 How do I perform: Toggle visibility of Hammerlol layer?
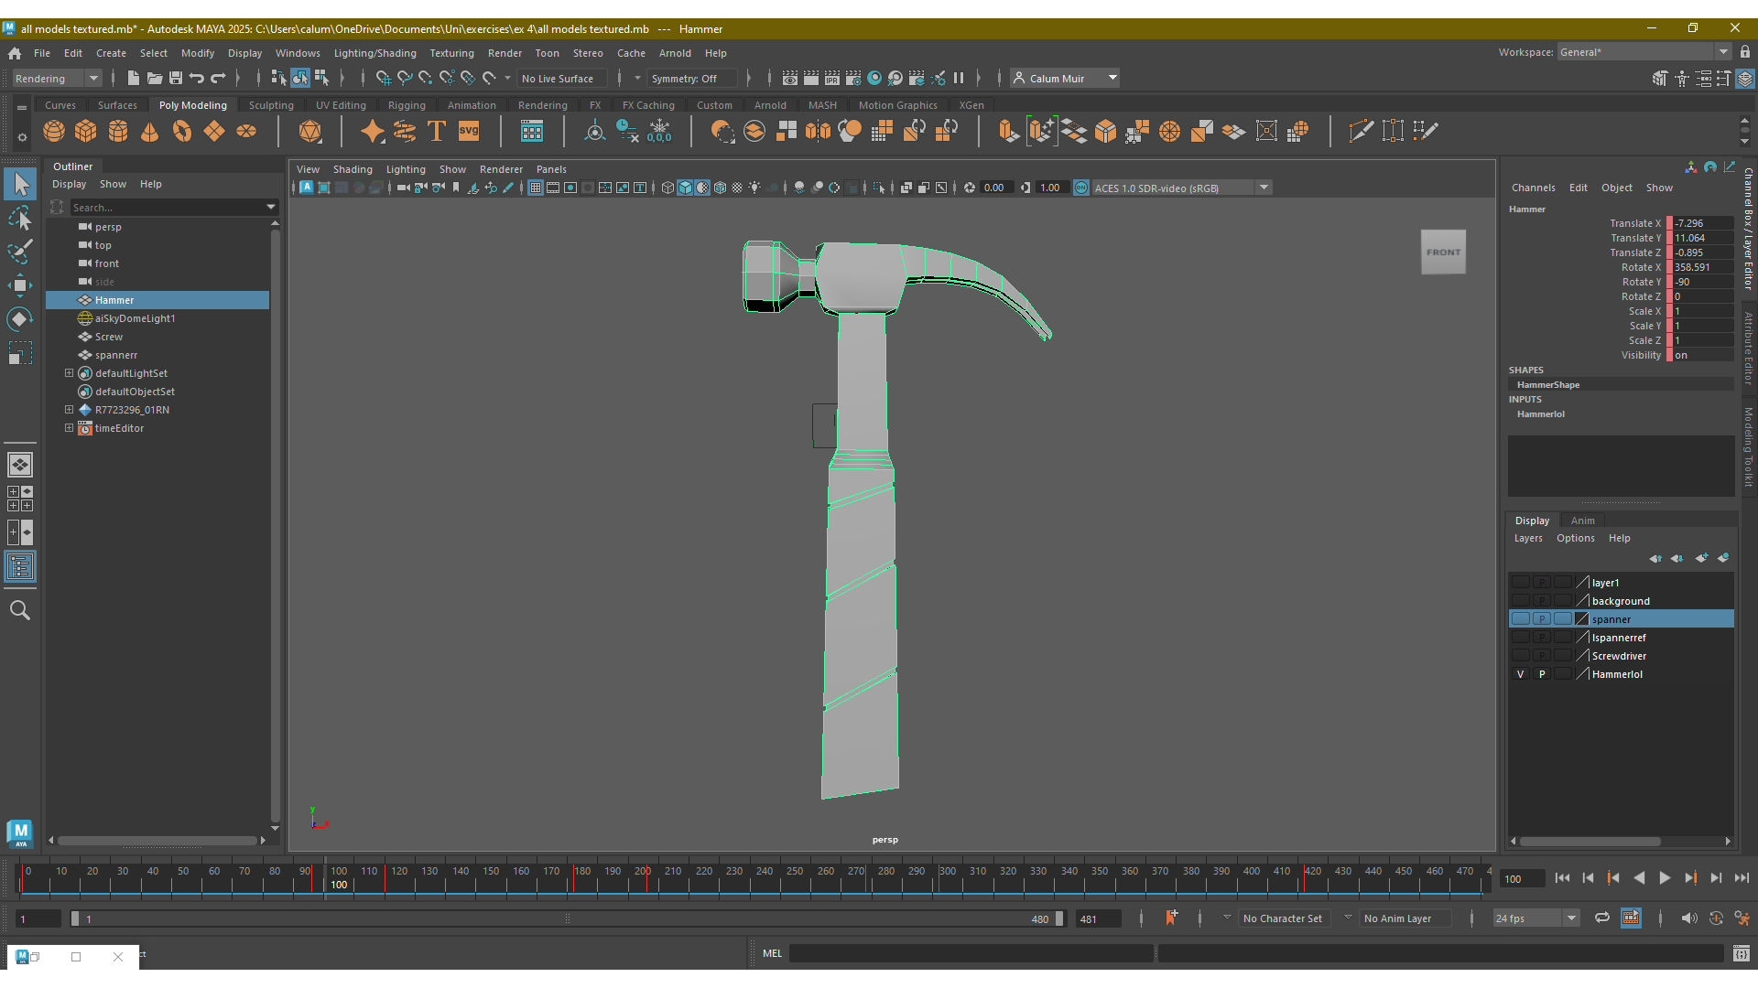click(1520, 674)
